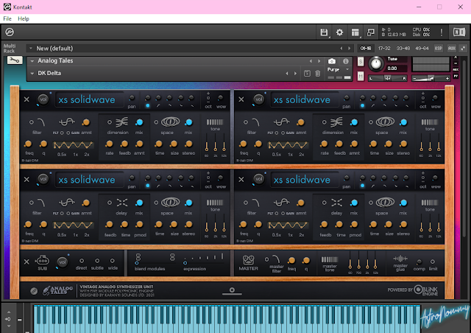This screenshot has height=333, width=471.
Task: Click the tone bars icon in top-left module
Action: point(215,122)
